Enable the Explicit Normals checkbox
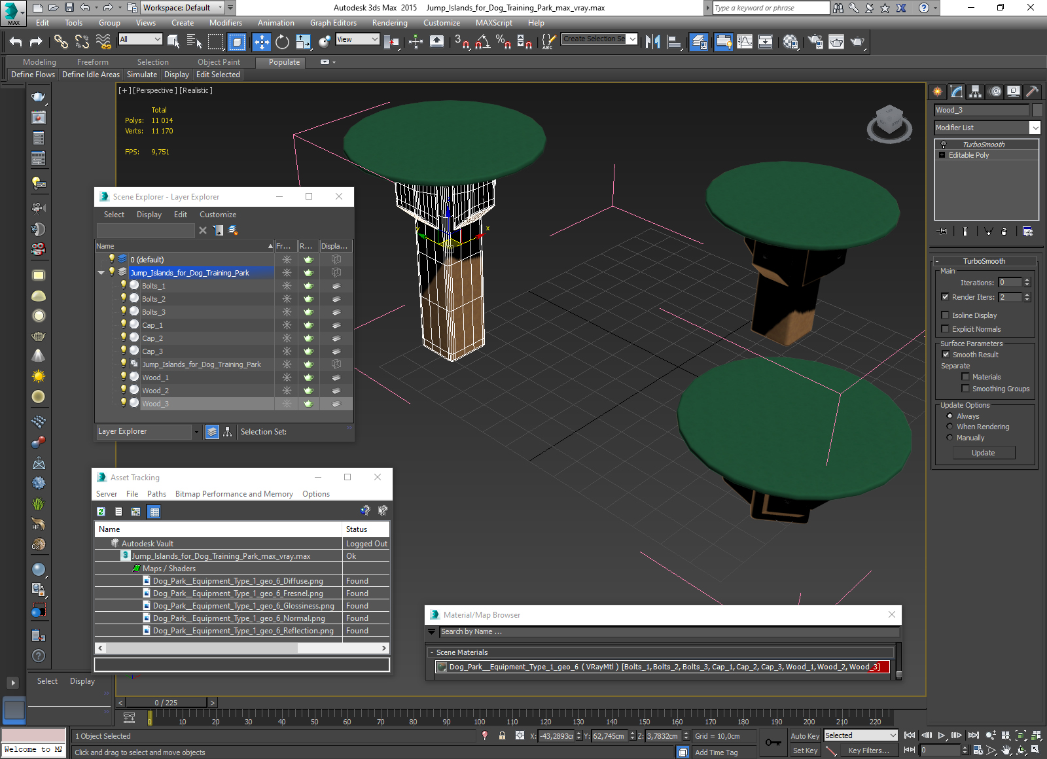Screen dimensions: 1047x759 pyautogui.click(x=945, y=329)
